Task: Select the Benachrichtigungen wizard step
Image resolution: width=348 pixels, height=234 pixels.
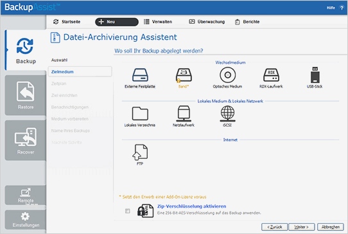Action: point(70,107)
